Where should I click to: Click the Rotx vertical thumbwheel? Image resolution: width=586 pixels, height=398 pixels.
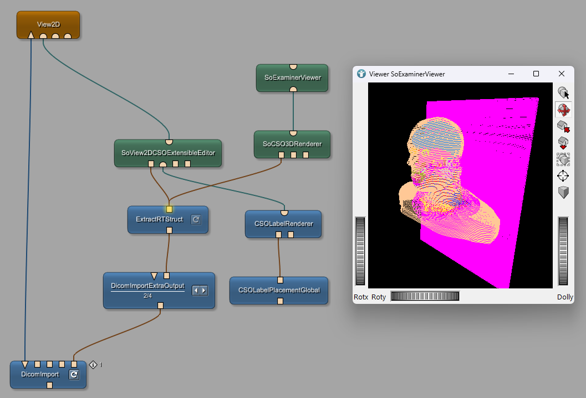coord(360,251)
